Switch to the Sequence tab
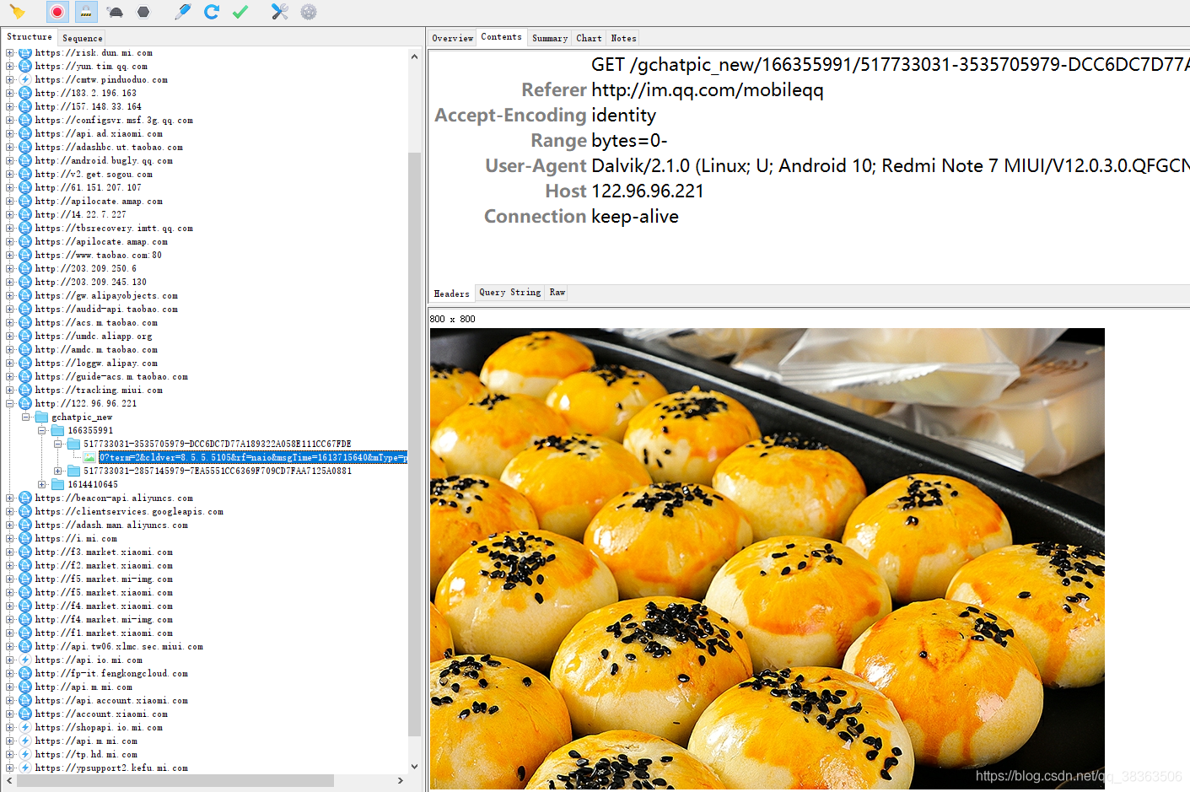Image resolution: width=1190 pixels, height=792 pixels. (x=83, y=38)
